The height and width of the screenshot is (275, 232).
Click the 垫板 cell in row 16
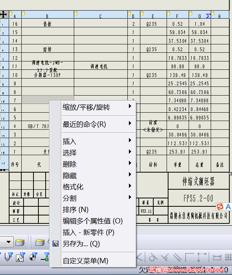pos(48,23)
